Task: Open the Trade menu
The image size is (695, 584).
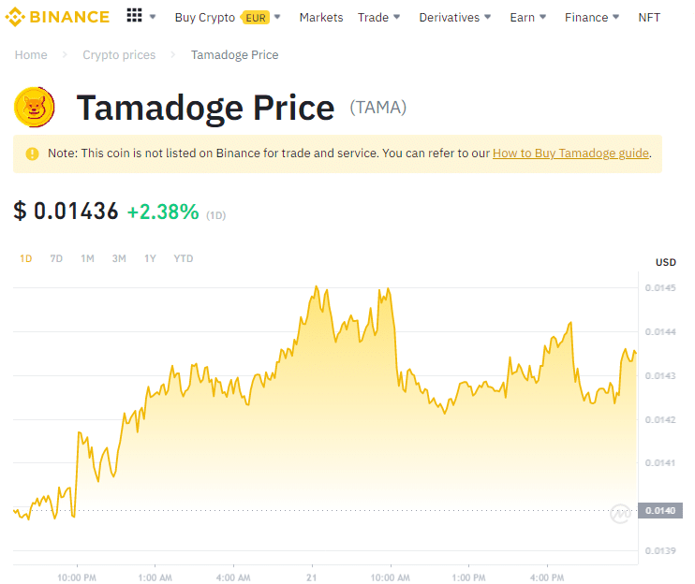Action: pyautogui.click(x=373, y=17)
